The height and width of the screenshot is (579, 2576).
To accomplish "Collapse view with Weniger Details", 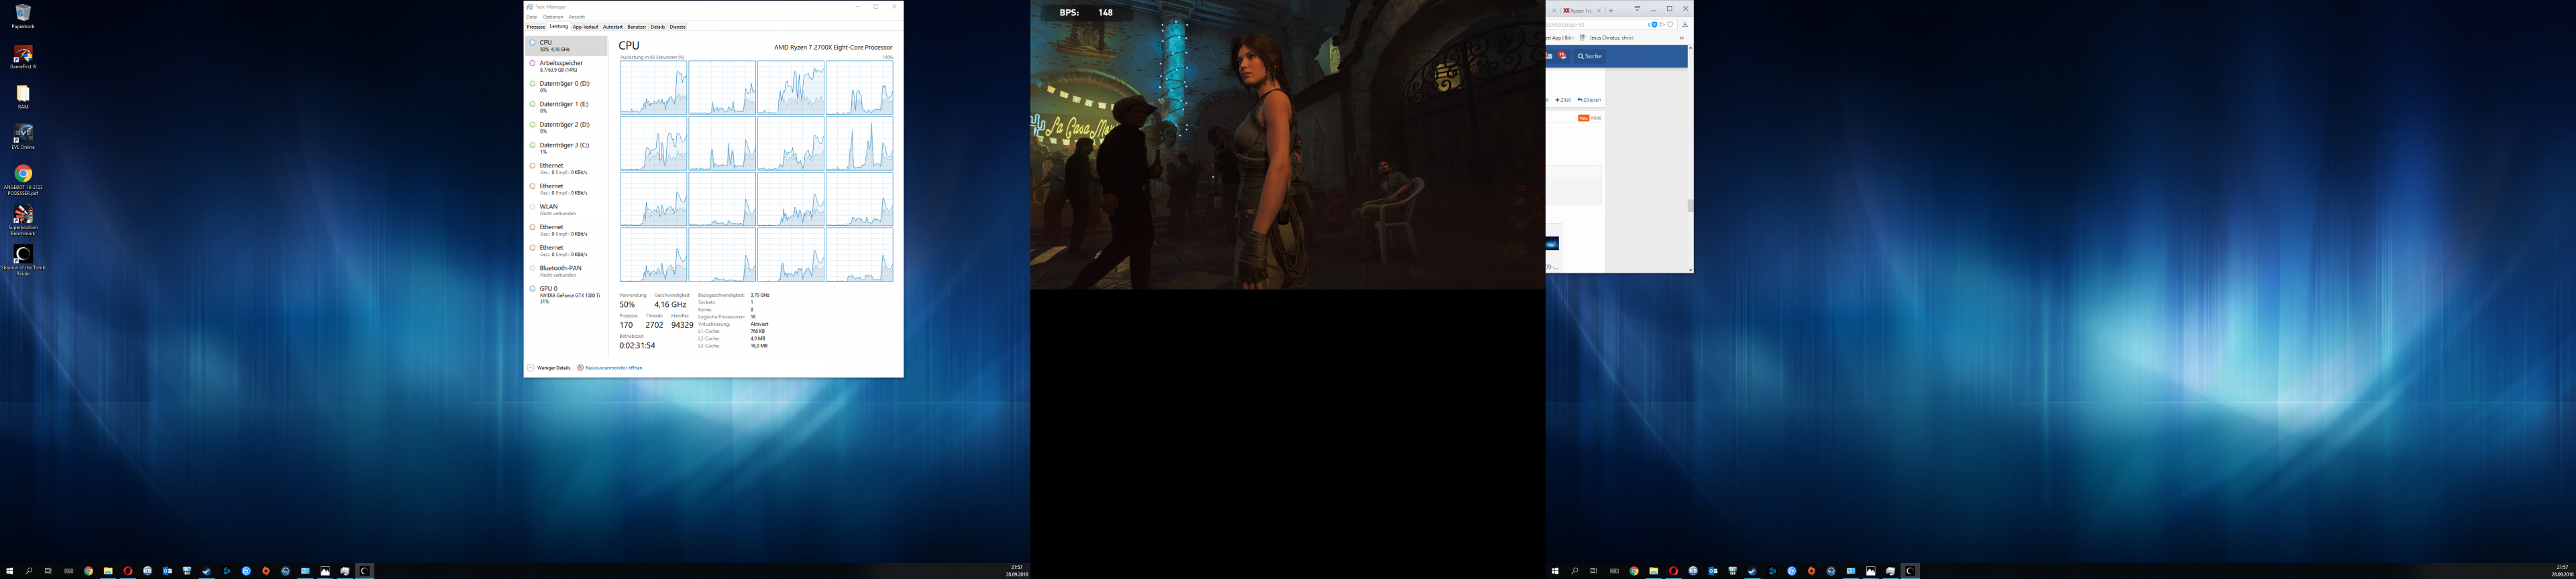I will pos(549,367).
